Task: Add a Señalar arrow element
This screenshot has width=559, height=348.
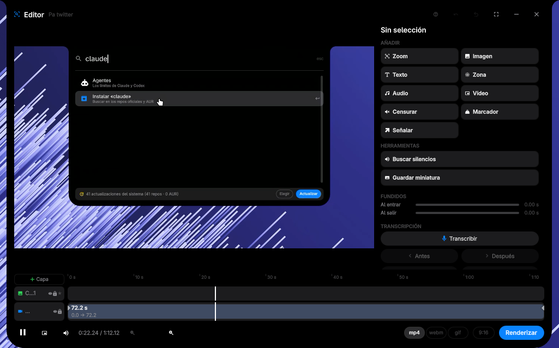Action: coord(419,130)
